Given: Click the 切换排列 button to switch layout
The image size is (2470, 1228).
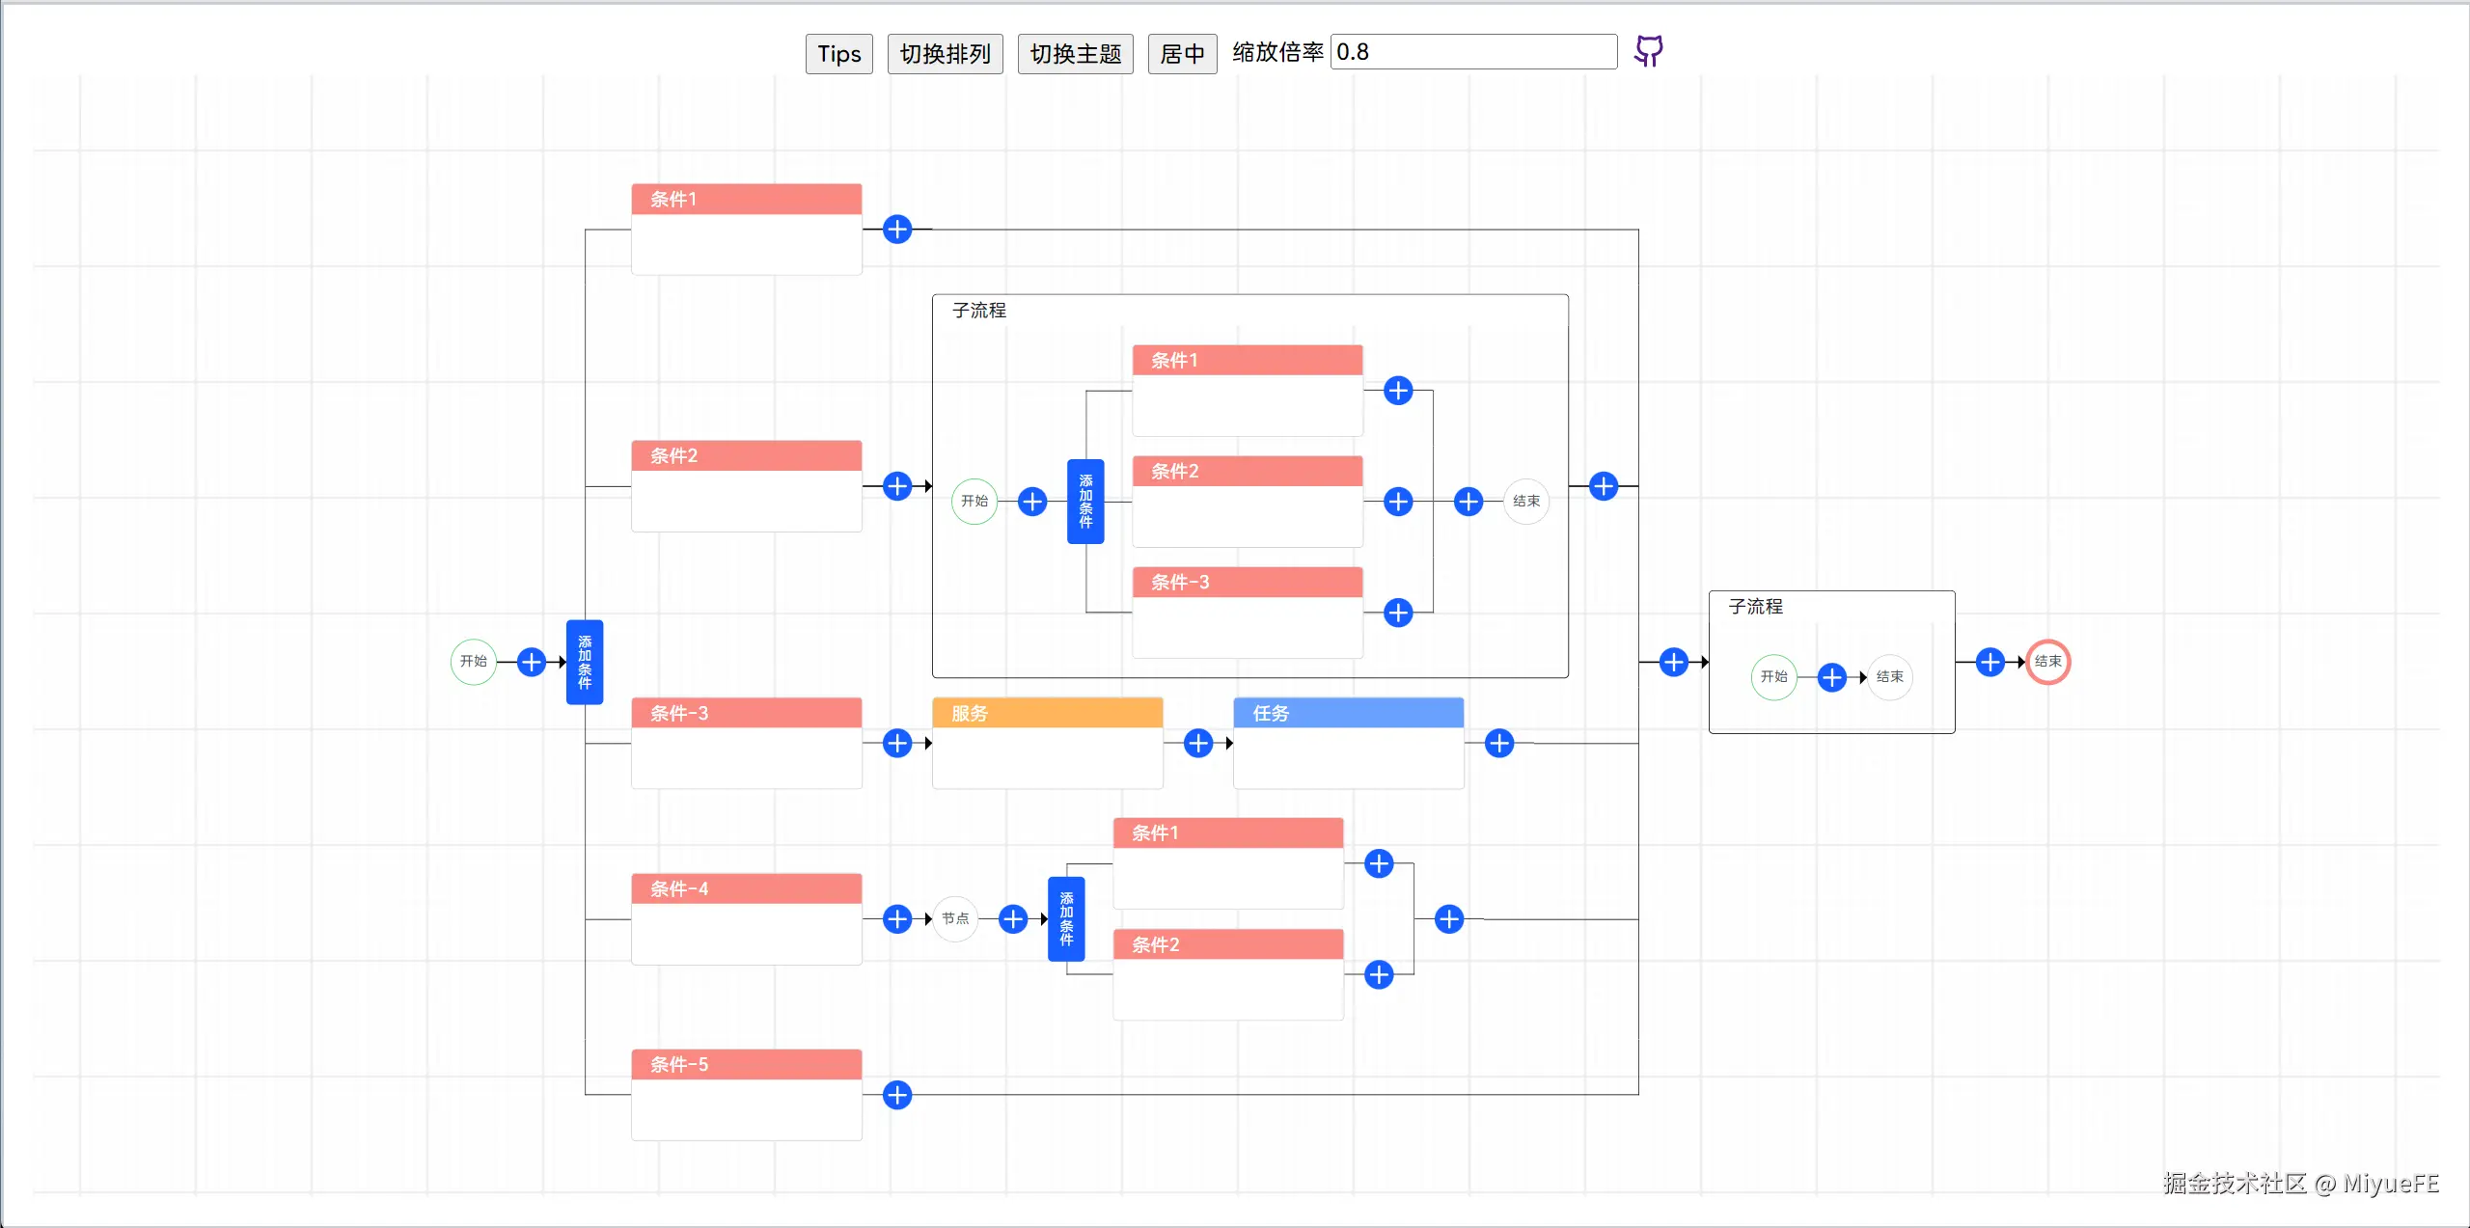Looking at the screenshot, I should click(x=944, y=53).
